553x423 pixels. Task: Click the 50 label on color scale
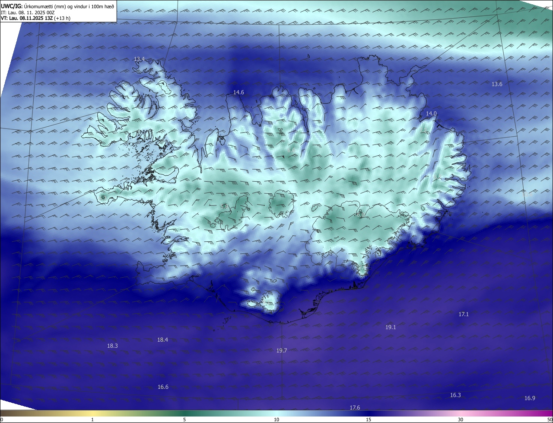[550, 420]
